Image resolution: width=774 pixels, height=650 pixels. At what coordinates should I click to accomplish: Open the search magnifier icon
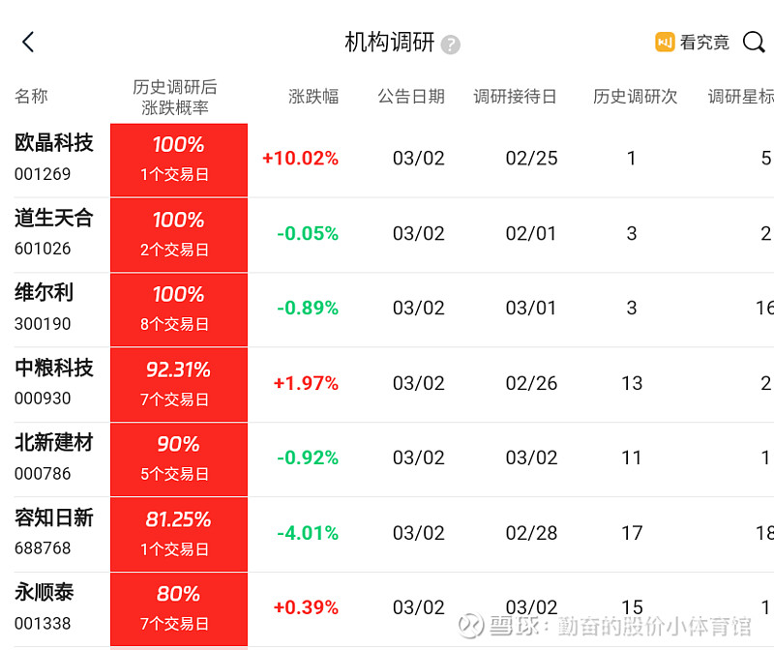754,42
